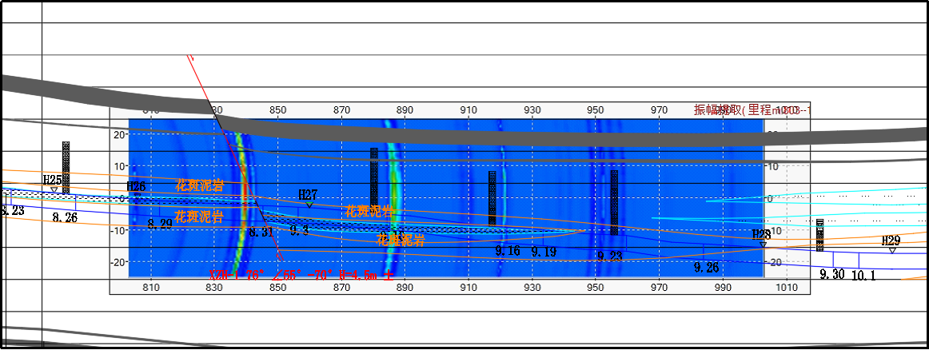This screenshot has width=929, height=350.
Task: Click the 910 tick on the bottom axis
Action: pyautogui.click(x=468, y=287)
